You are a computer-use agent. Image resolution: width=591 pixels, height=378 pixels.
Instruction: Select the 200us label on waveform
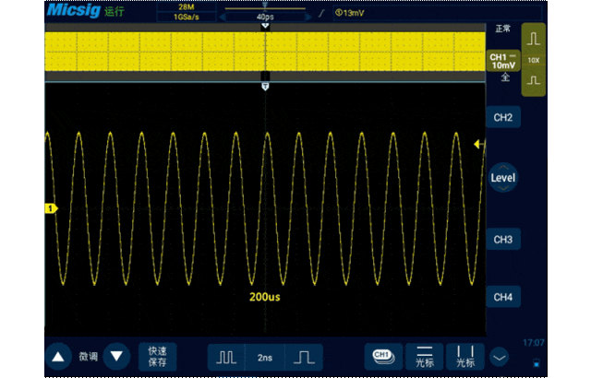(x=265, y=297)
